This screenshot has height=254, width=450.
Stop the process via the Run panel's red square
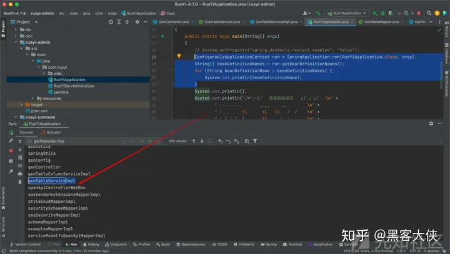[x=11, y=150]
